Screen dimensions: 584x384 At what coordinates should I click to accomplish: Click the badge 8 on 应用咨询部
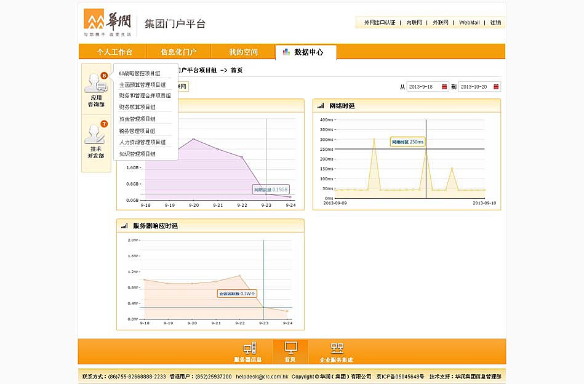[x=104, y=76]
